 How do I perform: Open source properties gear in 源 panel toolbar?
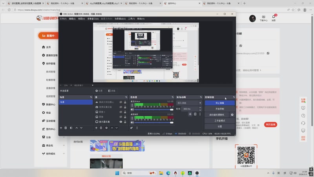pyautogui.click(x=106, y=128)
